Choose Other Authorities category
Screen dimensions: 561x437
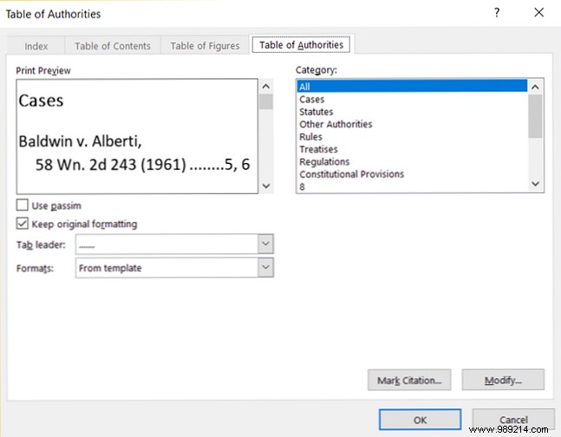(412, 124)
